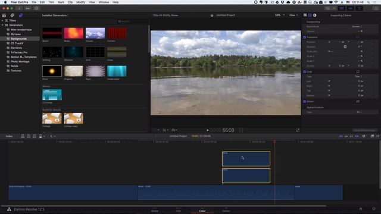381x214 pixels.
Task: Toggle viewer full screen icon
Action: point(298,130)
